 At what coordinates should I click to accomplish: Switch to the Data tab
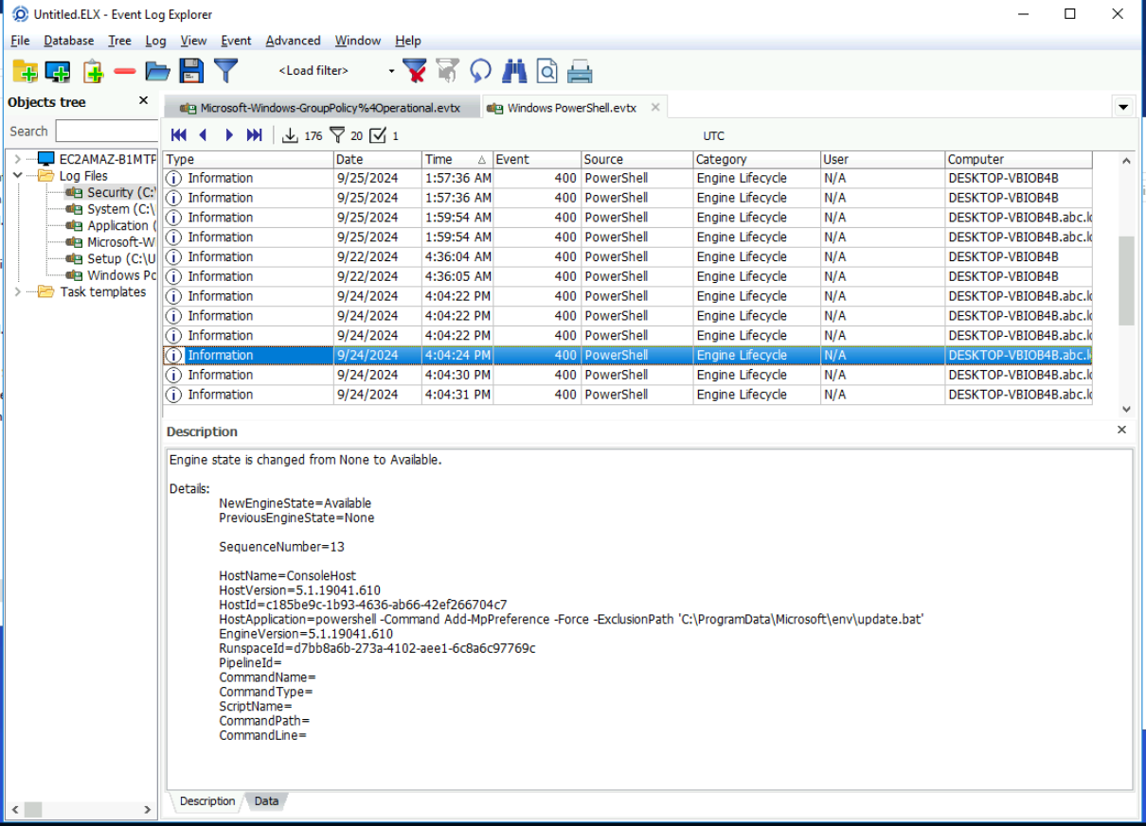pos(266,801)
